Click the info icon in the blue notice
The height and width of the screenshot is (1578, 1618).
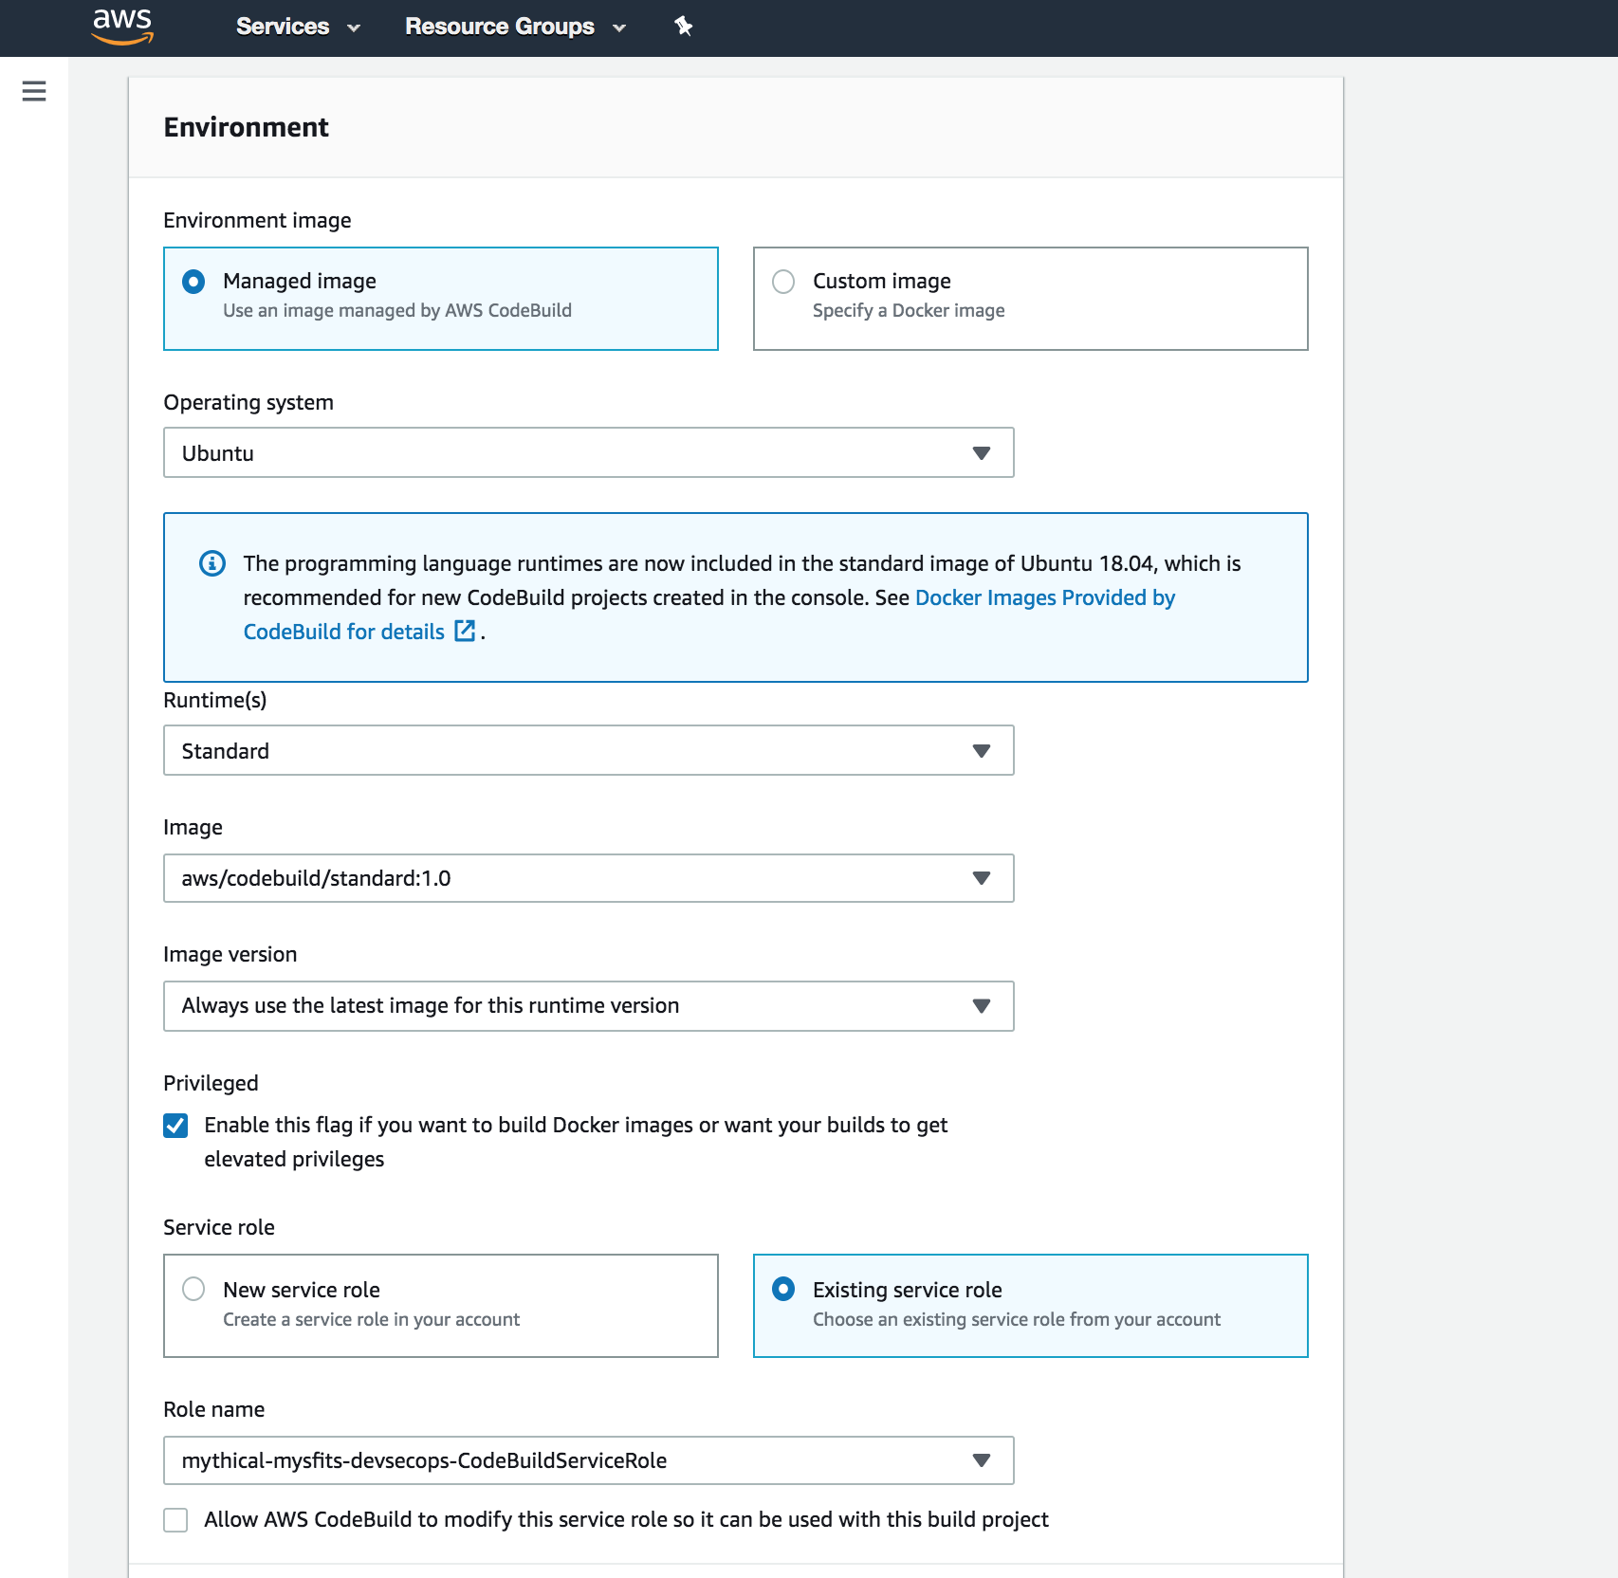point(212,563)
